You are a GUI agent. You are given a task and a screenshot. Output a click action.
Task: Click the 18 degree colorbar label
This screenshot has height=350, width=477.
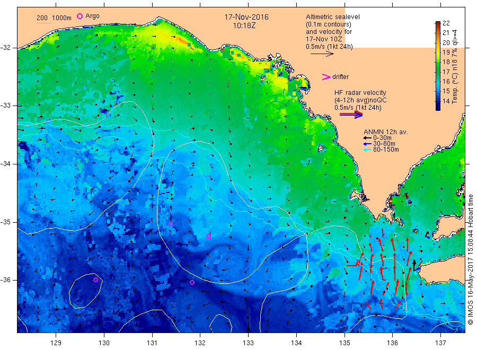446,62
